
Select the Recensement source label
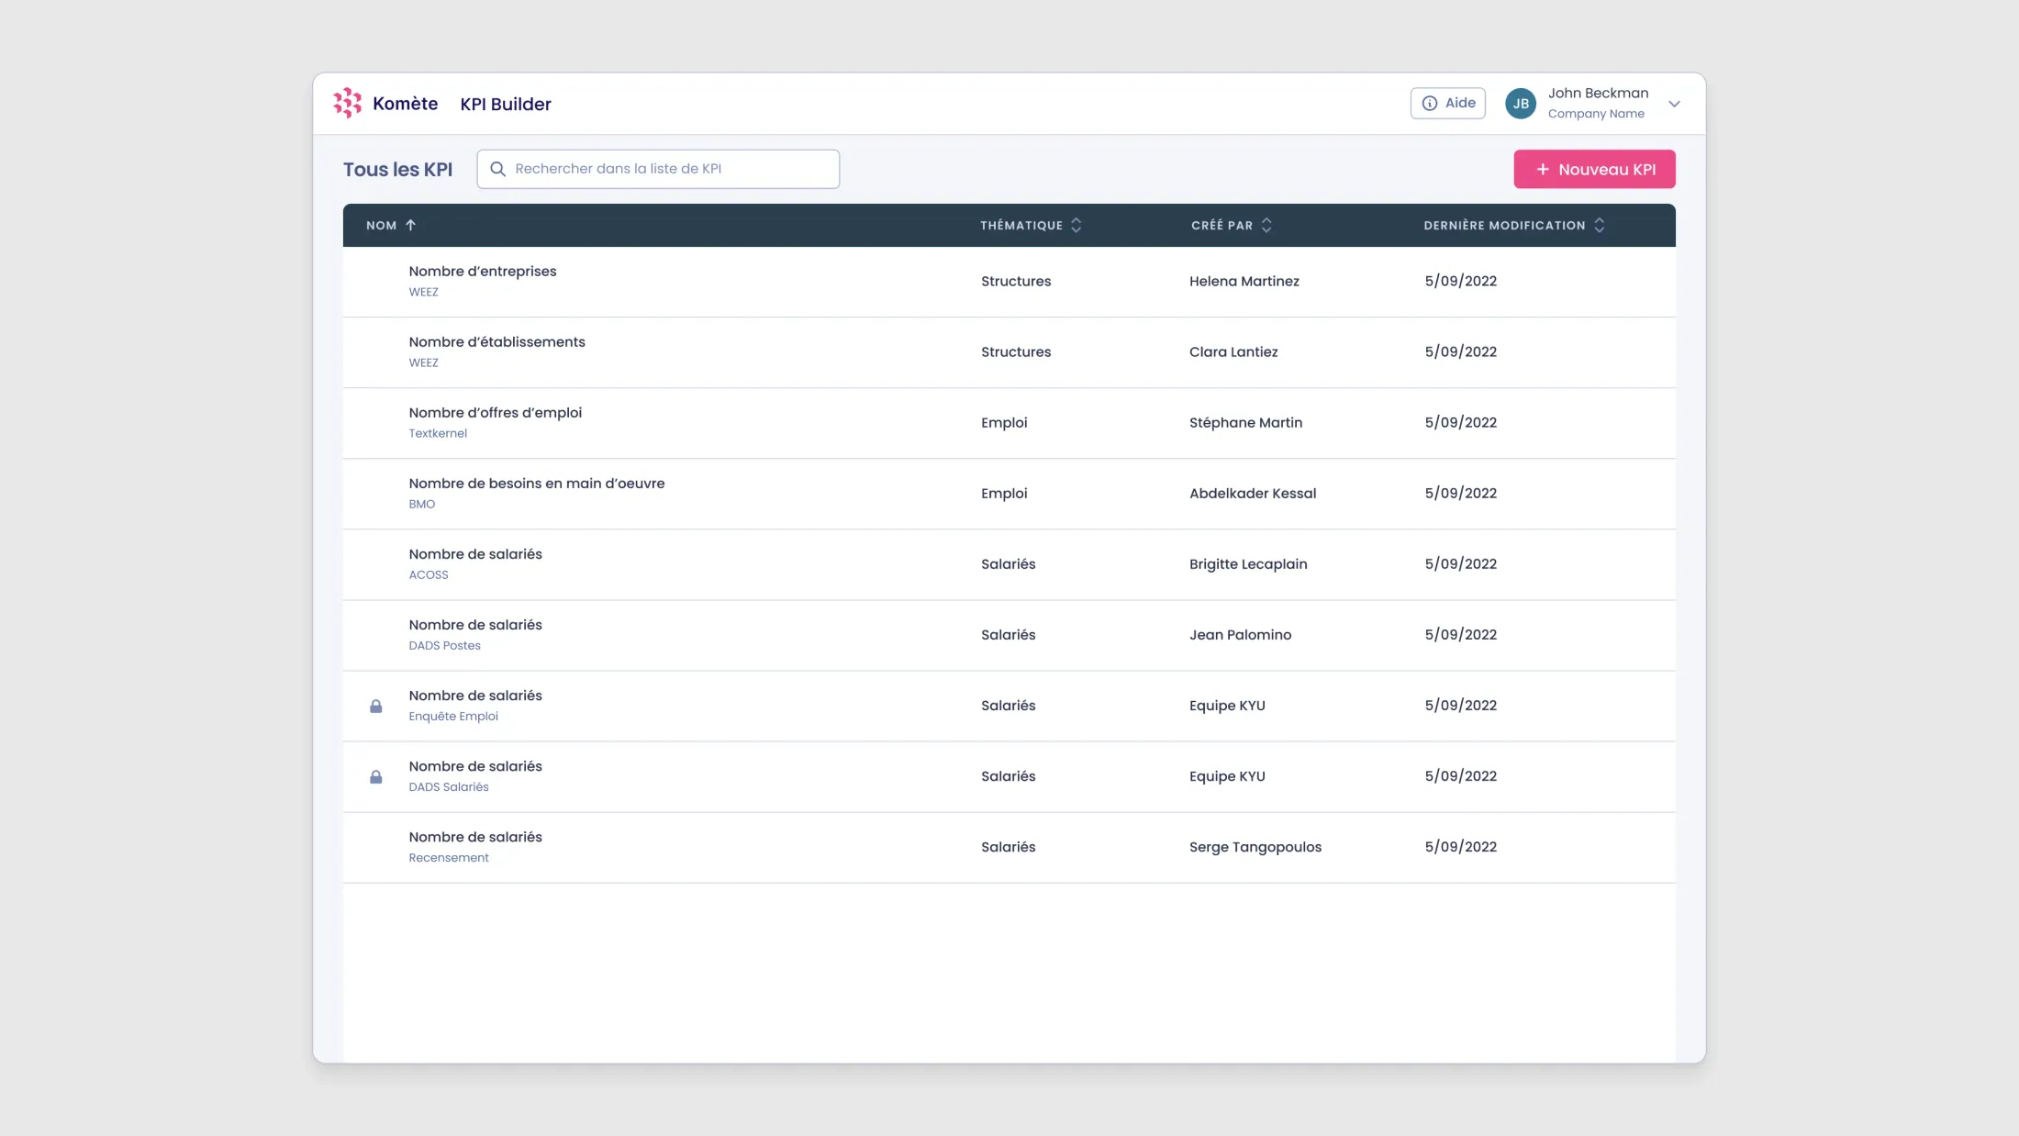click(x=449, y=857)
